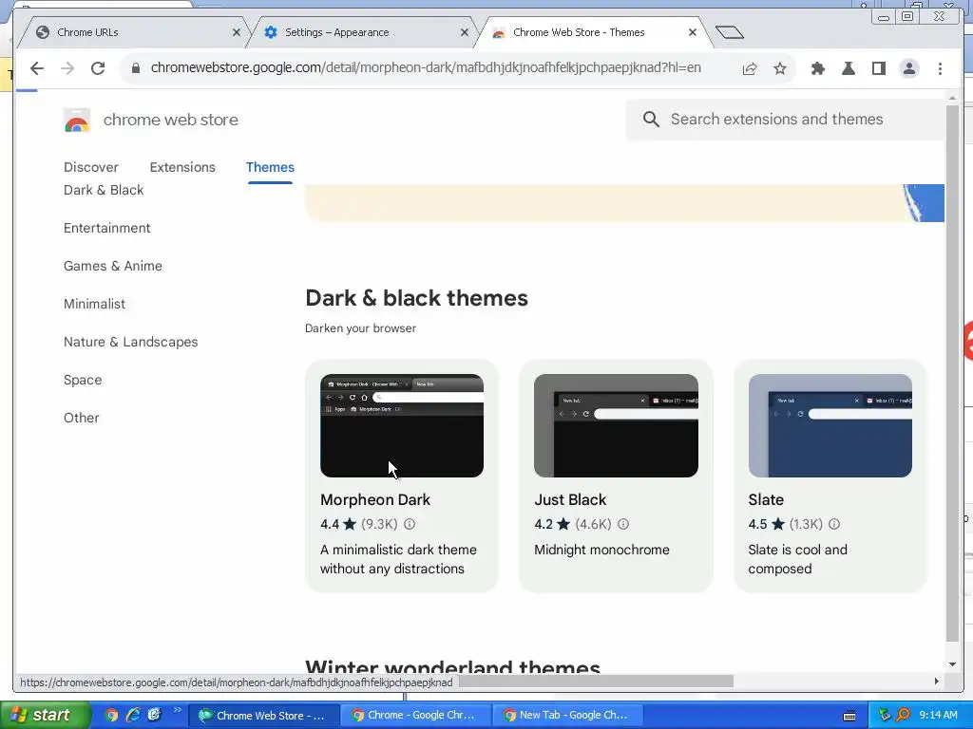Close the Chrome Web Store - Themes tab
This screenshot has width=973, height=729.
tap(693, 32)
